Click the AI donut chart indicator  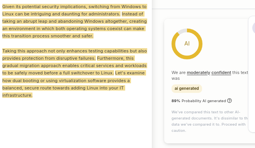(187, 44)
